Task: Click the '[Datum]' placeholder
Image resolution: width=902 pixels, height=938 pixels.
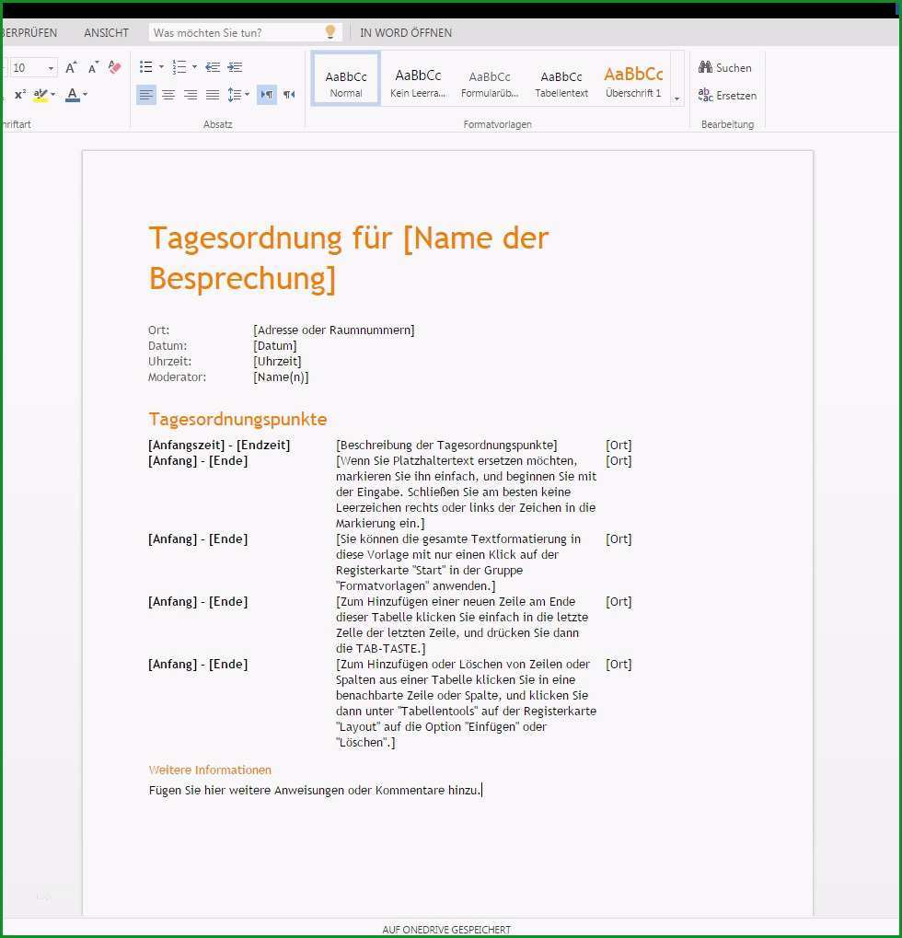Action: [275, 346]
